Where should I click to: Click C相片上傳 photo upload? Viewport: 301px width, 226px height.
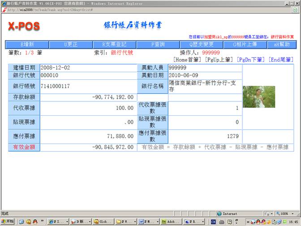pos(245,44)
